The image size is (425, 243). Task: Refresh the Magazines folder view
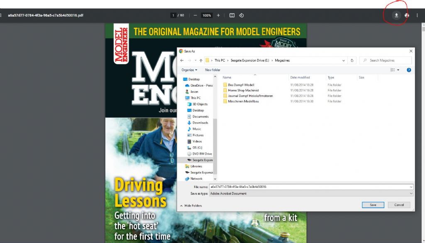(x=352, y=61)
